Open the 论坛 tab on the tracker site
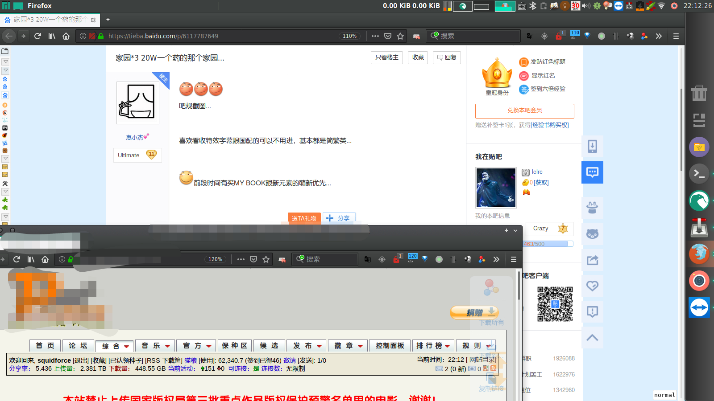The width and height of the screenshot is (714, 401). click(78, 346)
